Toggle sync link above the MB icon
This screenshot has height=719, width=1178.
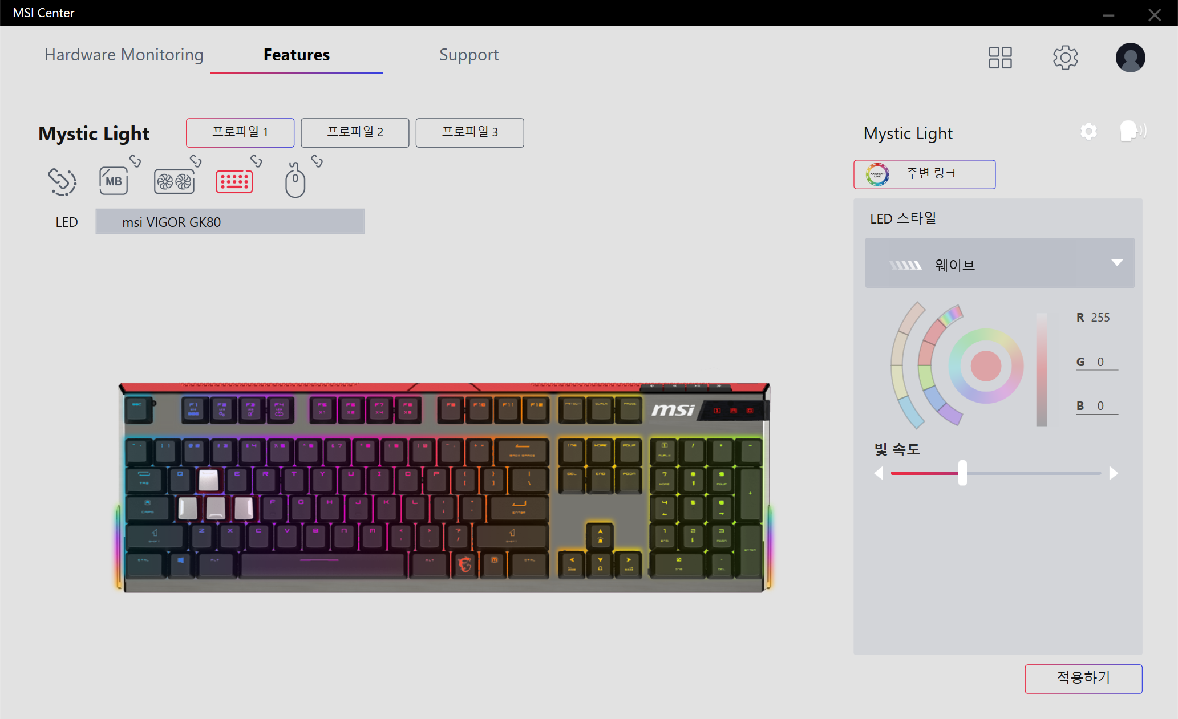[135, 161]
